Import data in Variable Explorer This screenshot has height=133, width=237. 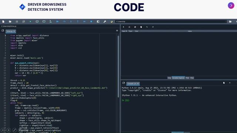(x=123, y=27)
